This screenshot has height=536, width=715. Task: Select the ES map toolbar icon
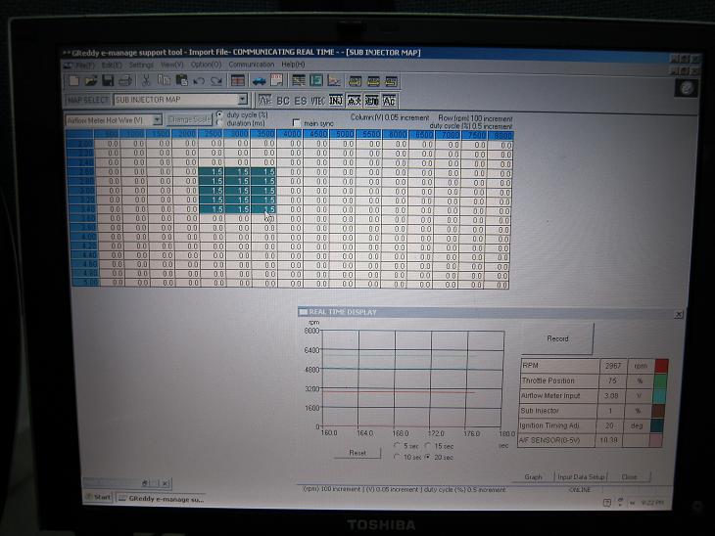point(300,100)
